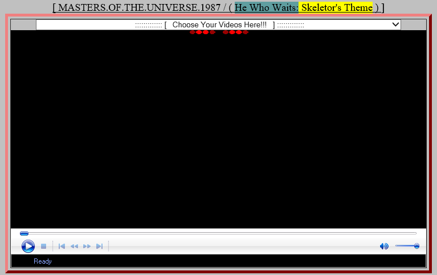
Task: Mute the player via speaker icon
Action: click(x=384, y=246)
